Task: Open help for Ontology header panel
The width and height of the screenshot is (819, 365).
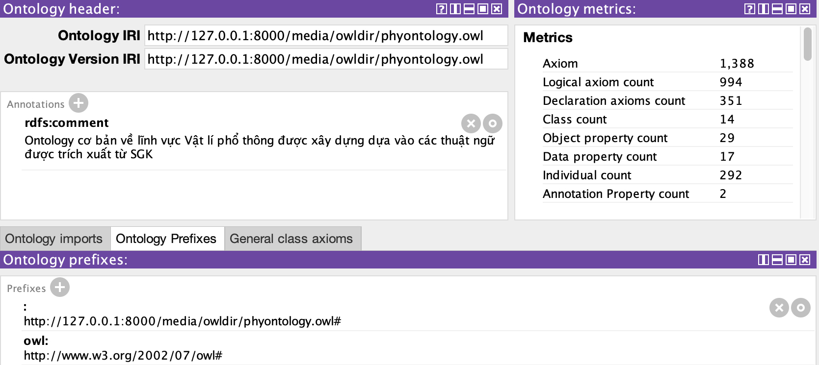Action: [442, 9]
